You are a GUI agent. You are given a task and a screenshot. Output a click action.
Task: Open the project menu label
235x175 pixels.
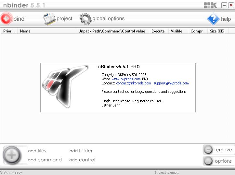[x=64, y=19]
